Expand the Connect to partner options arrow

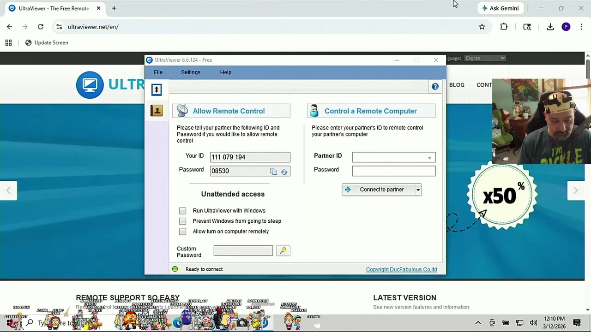[418, 190]
